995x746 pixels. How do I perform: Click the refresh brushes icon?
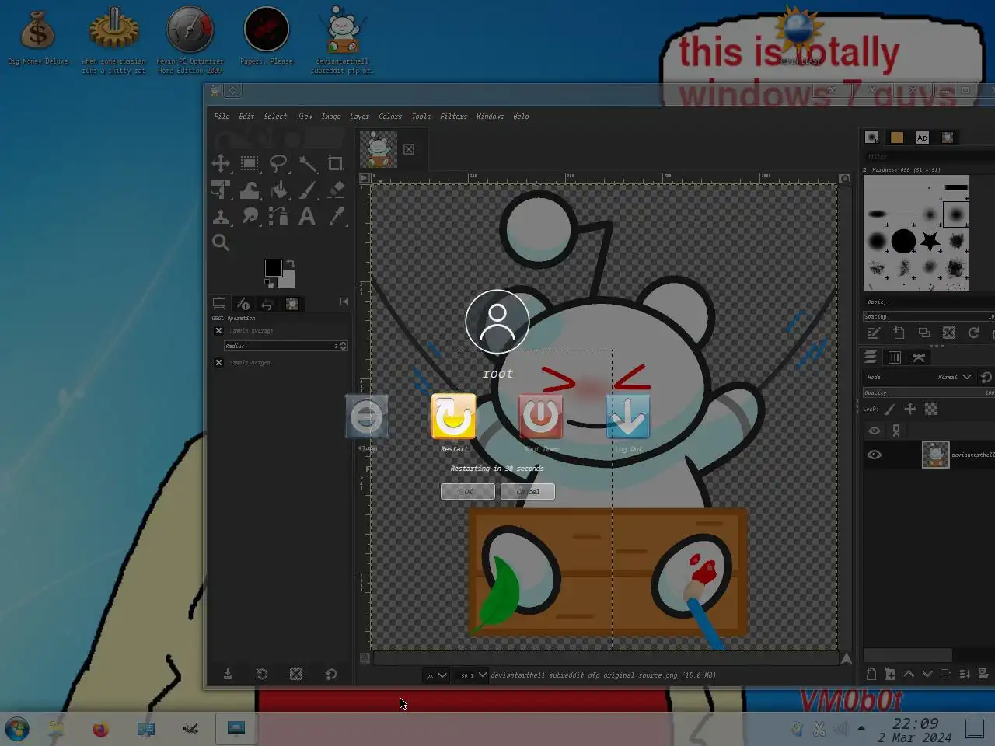coord(973,333)
